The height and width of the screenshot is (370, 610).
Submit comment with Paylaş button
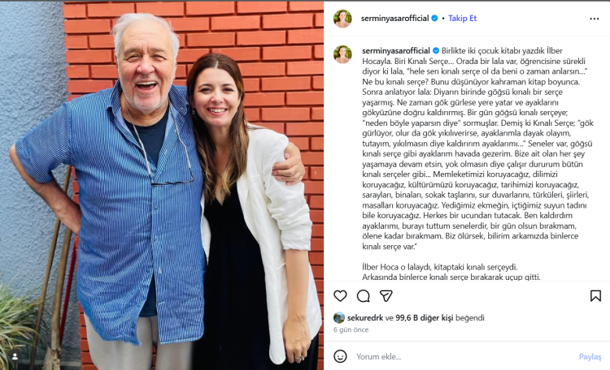coord(590,356)
